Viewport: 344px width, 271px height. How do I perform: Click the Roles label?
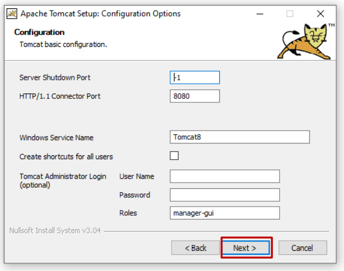click(128, 213)
